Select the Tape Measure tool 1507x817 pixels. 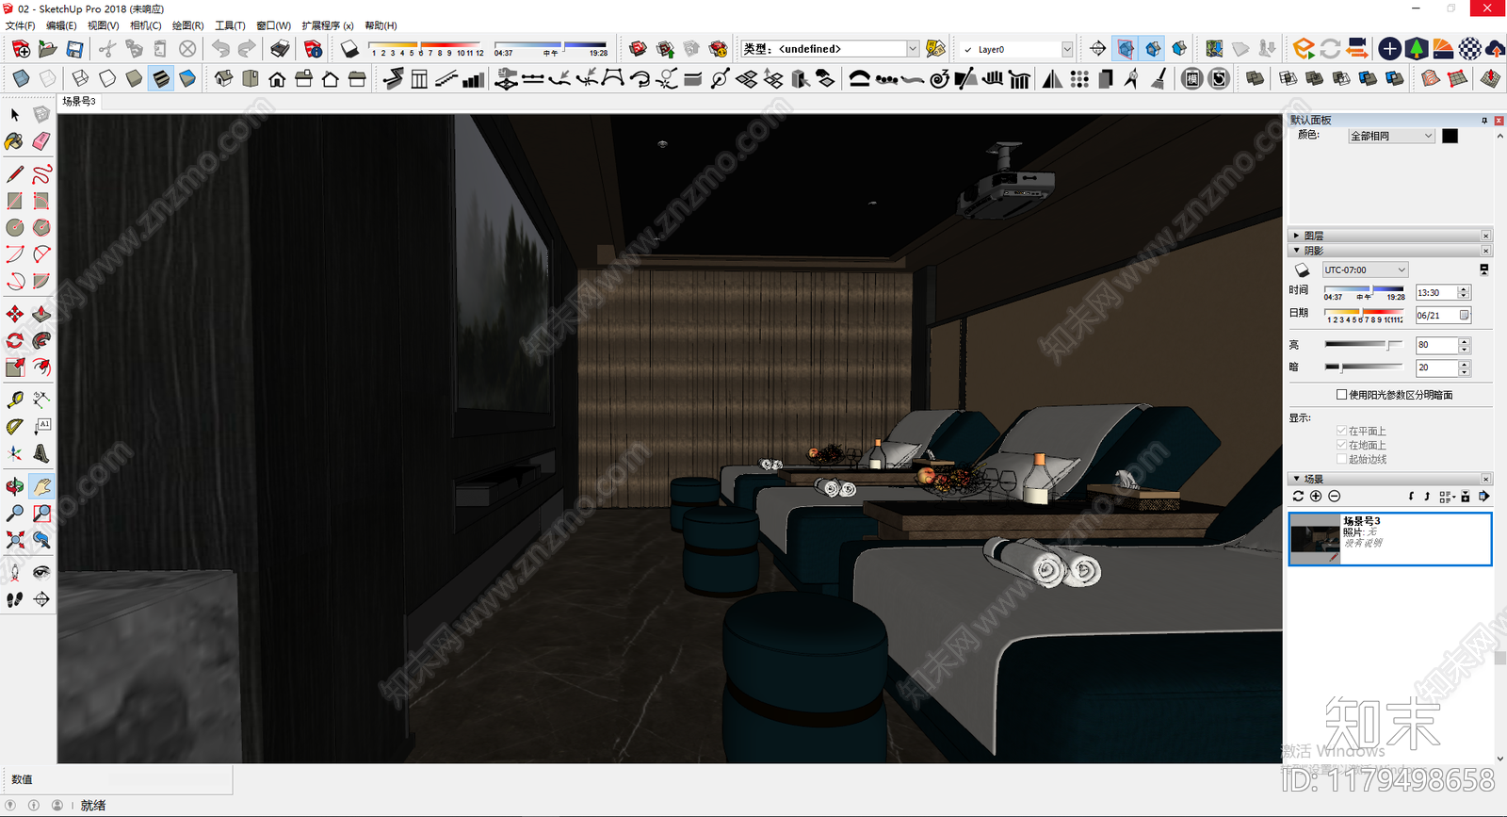pyautogui.click(x=15, y=400)
